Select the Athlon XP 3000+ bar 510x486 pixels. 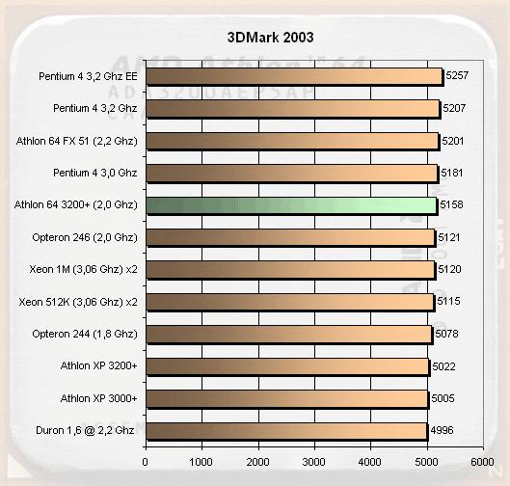(x=287, y=399)
